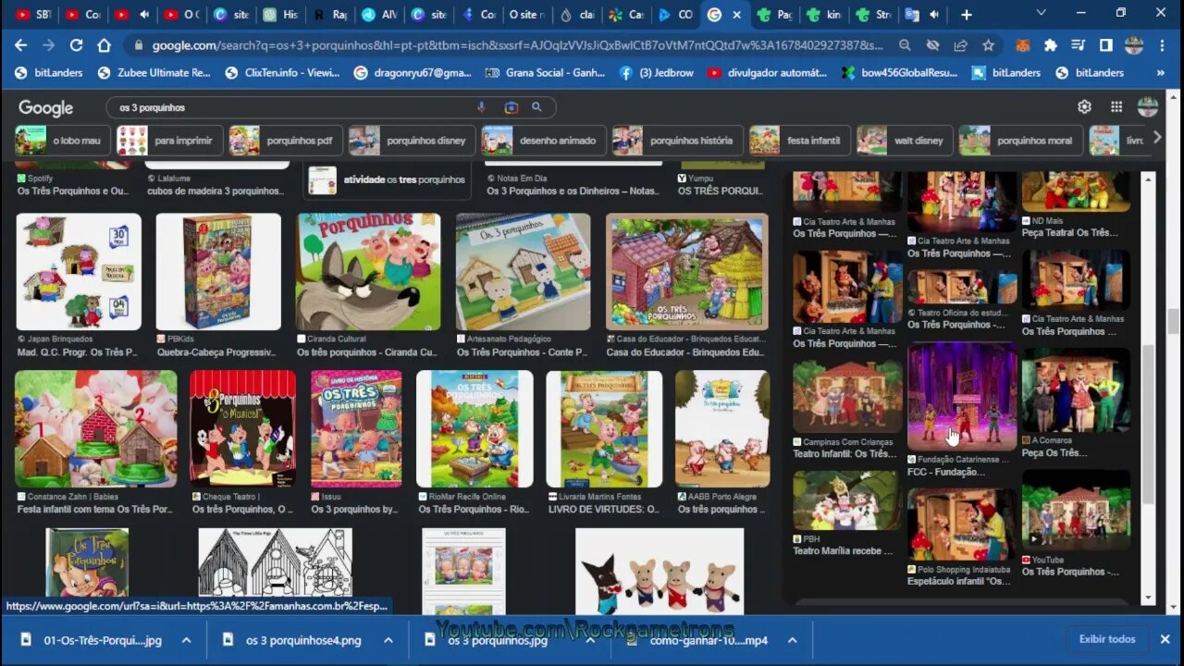Switch to the SBT YouTube tab

click(x=33, y=14)
